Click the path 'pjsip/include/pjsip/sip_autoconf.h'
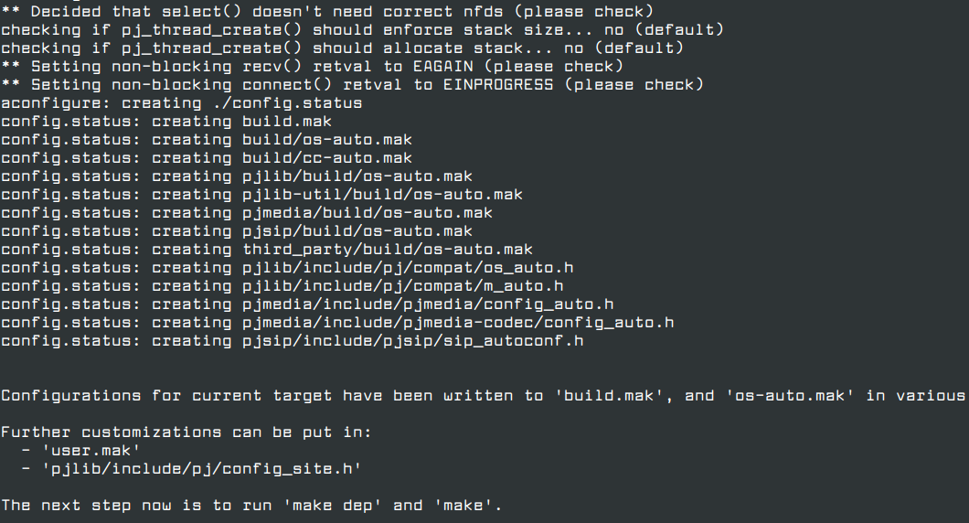Screen dimensions: 969x523 click(412, 340)
